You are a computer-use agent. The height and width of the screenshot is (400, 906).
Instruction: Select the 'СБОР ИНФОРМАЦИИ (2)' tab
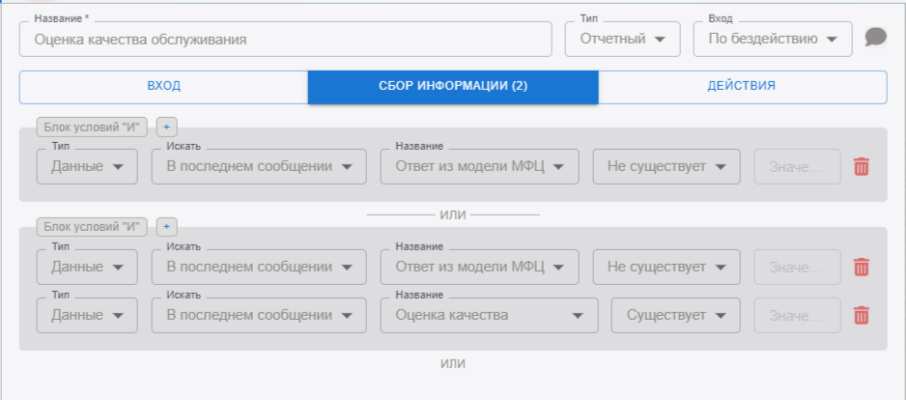453,86
